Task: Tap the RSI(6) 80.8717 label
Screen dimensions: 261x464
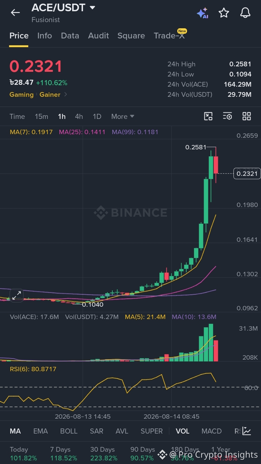Action: 33,369
